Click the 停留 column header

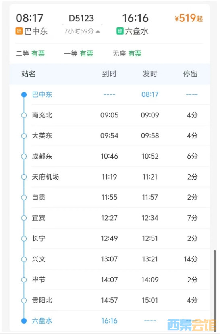[x=191, y=74]
